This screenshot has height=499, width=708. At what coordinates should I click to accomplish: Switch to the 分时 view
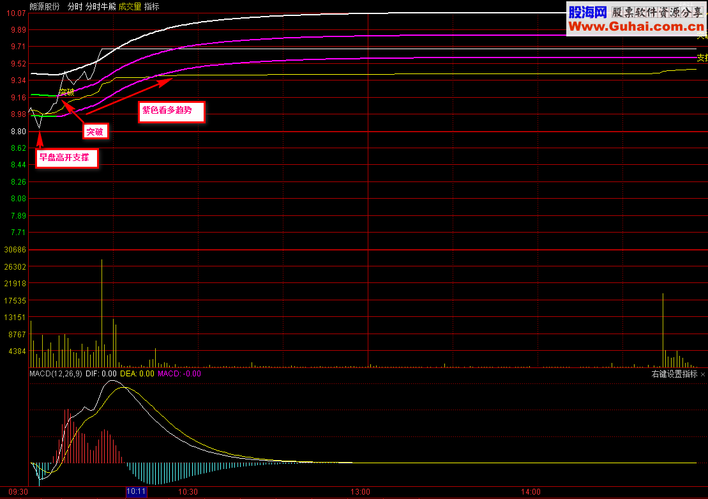click(x=75, y=7)
